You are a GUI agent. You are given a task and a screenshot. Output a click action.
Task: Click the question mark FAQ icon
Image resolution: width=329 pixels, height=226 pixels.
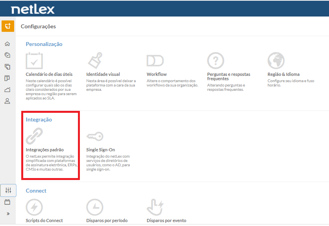point(216,61)
